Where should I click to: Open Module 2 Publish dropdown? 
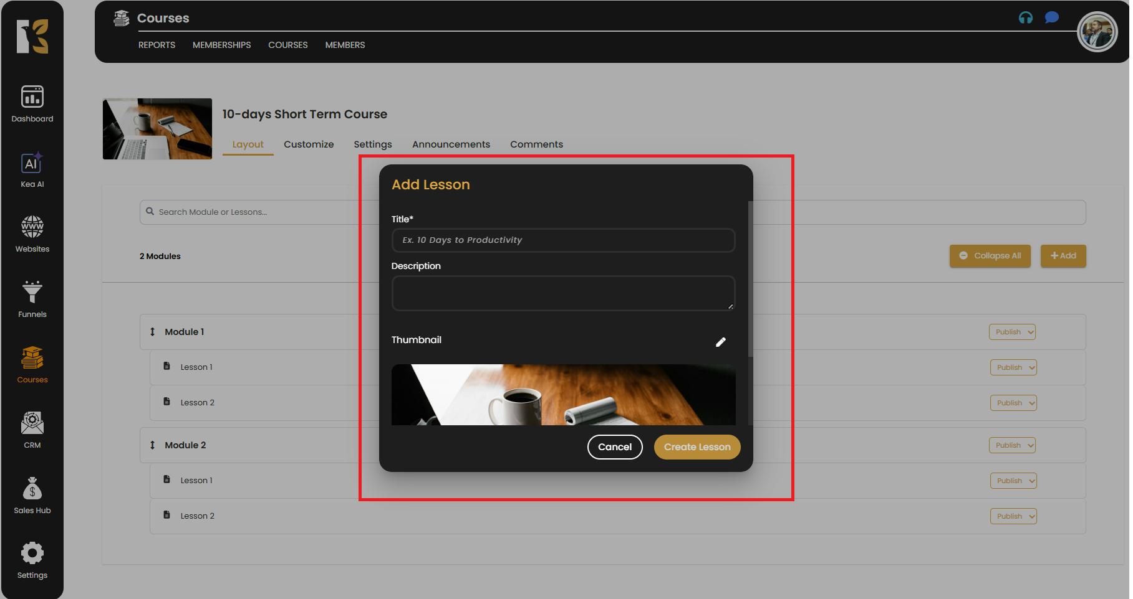(1012, 445)
